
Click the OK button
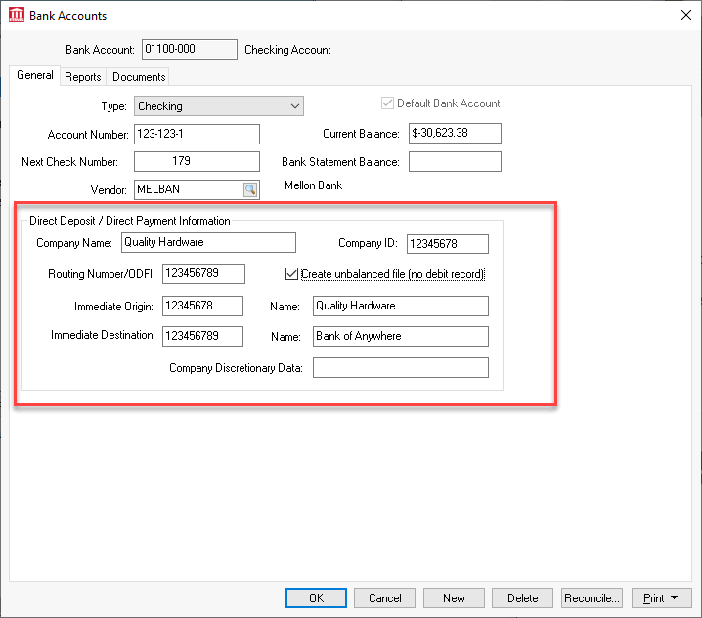(x=316, y=597)
